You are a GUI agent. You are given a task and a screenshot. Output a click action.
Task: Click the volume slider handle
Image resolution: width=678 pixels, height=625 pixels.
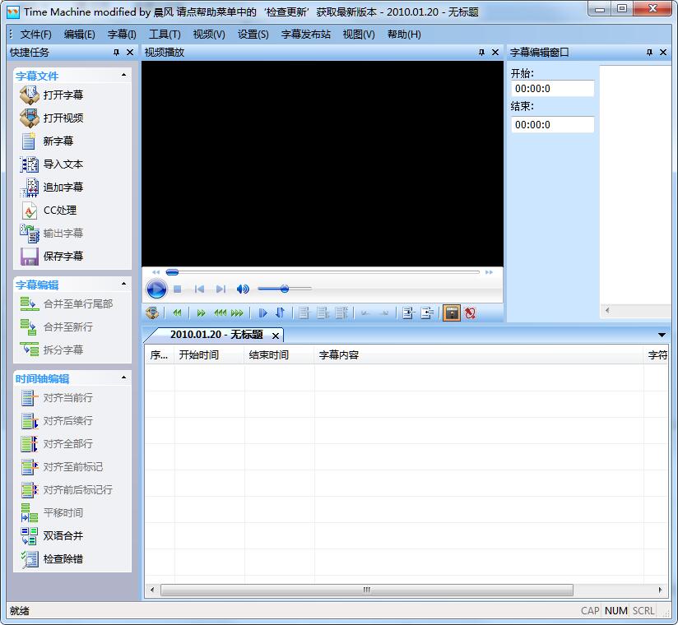tap(284, 289)
